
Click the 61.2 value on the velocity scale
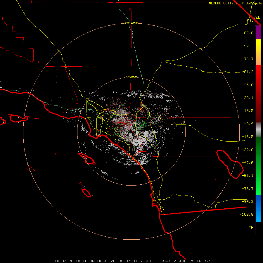click(x=249, y=72)
